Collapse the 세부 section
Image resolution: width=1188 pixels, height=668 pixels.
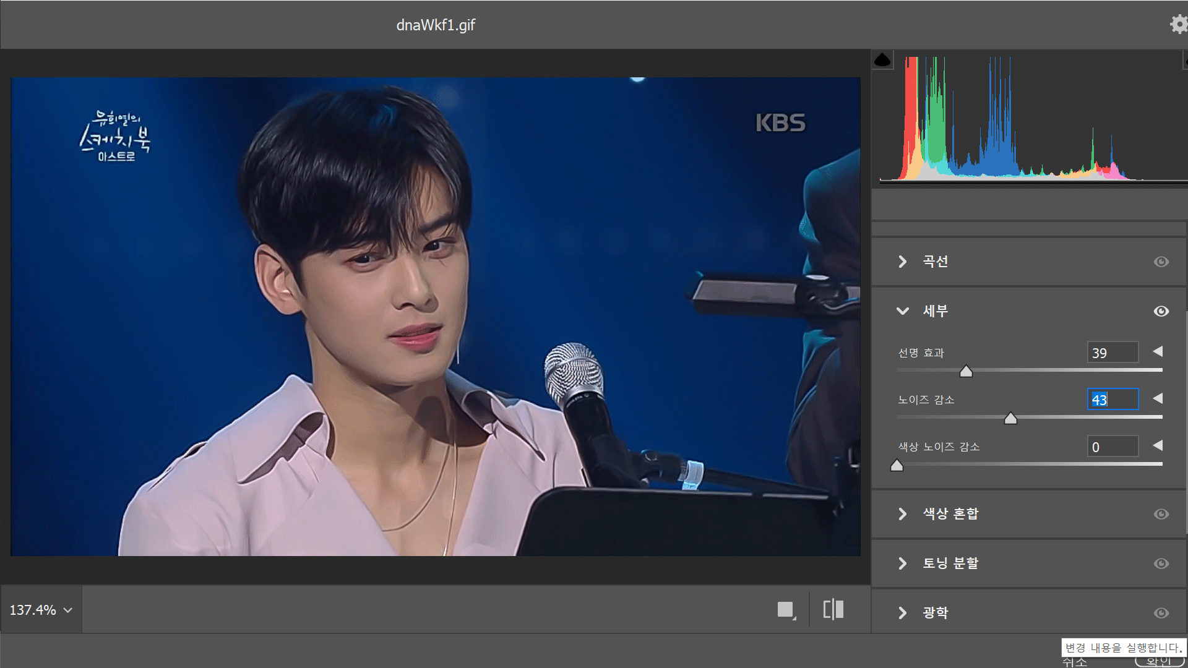[x=903, y=311]
